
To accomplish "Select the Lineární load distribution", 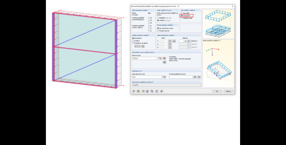I will click(x=133, y=41).
